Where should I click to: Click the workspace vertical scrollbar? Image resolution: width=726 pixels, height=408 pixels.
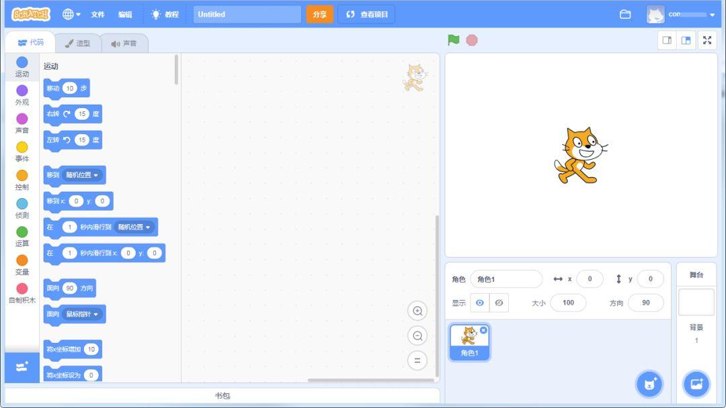[x=437, y=296]
